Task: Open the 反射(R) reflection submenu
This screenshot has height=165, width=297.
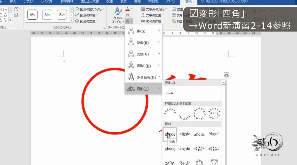Action: click(x=144, y=42)
